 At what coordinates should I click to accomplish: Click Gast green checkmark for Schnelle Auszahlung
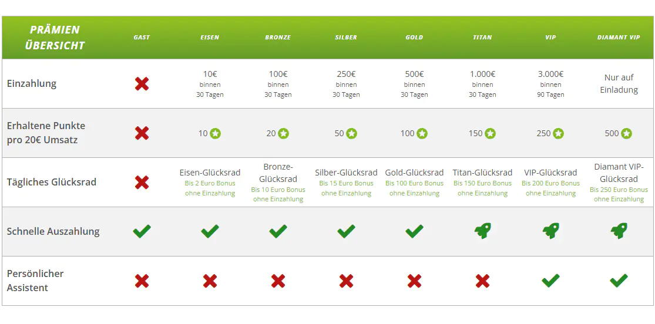(x=142, y=231)
